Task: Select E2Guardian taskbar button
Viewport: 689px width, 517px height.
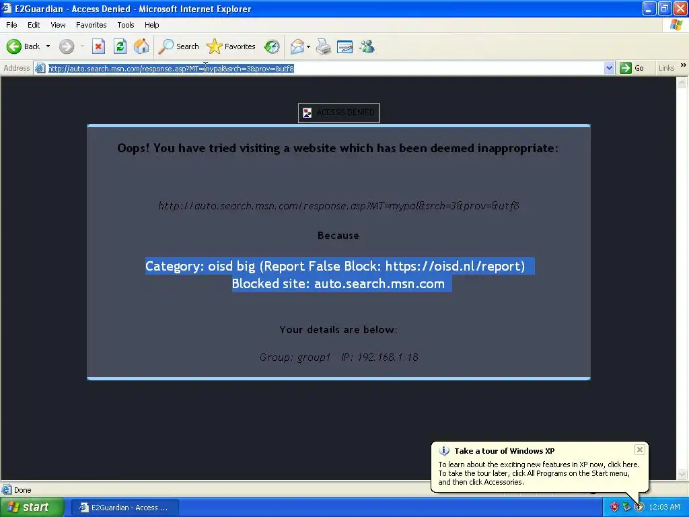Action: 124,508
